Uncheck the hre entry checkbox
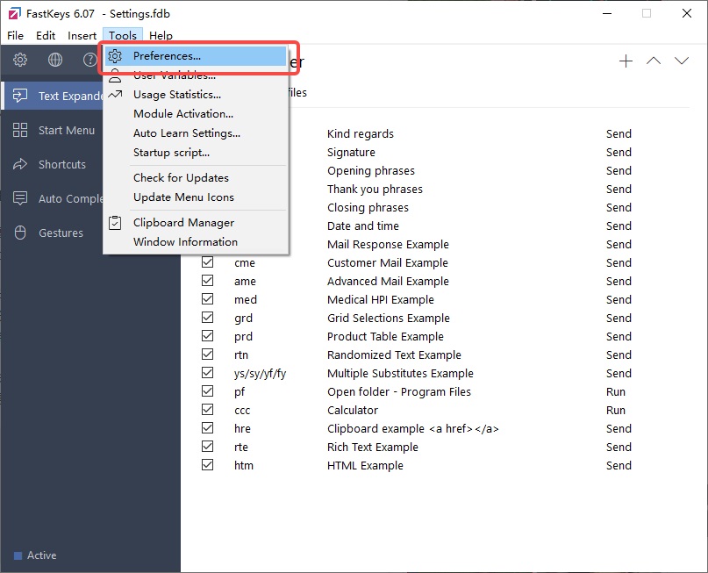Image resolution: width=708 pixels, height=573 pixels. coord(207,427)
